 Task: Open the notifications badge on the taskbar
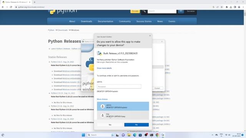243,135
